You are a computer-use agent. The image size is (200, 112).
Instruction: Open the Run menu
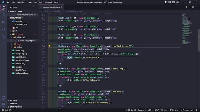pyautogui.click(x=40, y=2)
